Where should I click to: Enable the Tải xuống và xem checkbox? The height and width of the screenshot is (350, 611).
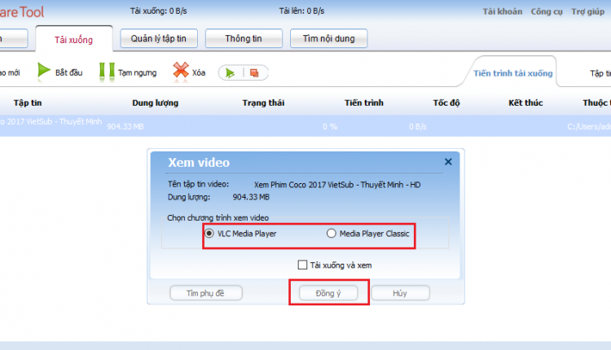302,265
